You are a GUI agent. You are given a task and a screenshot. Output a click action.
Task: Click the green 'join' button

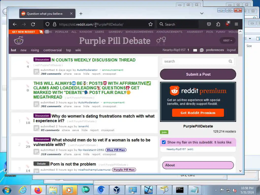click(164, 132)
